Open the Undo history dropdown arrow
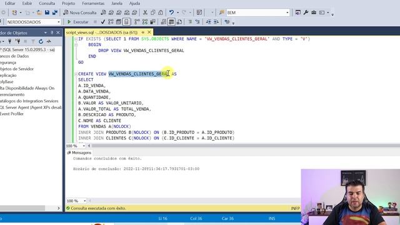400x225 pixels. point(177,12)
